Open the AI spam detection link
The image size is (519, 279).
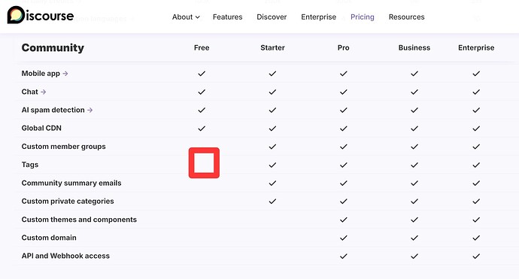57,110
